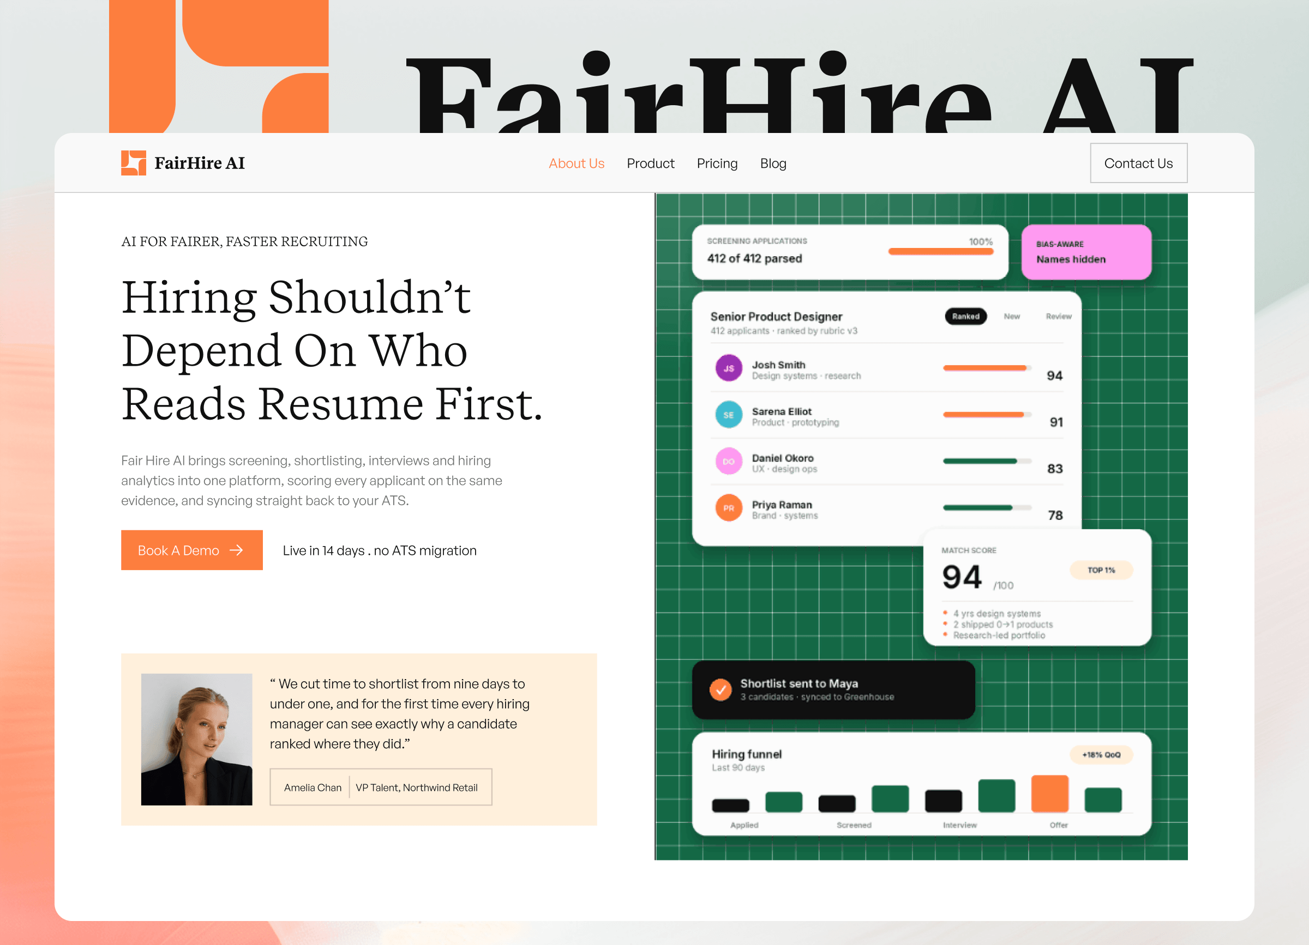Click the score "83" for Daniel Okoro
The image size is (1309, 945).
(x=1054, y=469)
